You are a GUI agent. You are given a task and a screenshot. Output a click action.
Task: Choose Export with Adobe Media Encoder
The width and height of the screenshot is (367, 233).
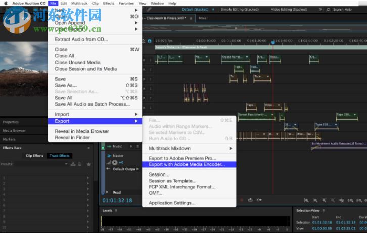189,164
